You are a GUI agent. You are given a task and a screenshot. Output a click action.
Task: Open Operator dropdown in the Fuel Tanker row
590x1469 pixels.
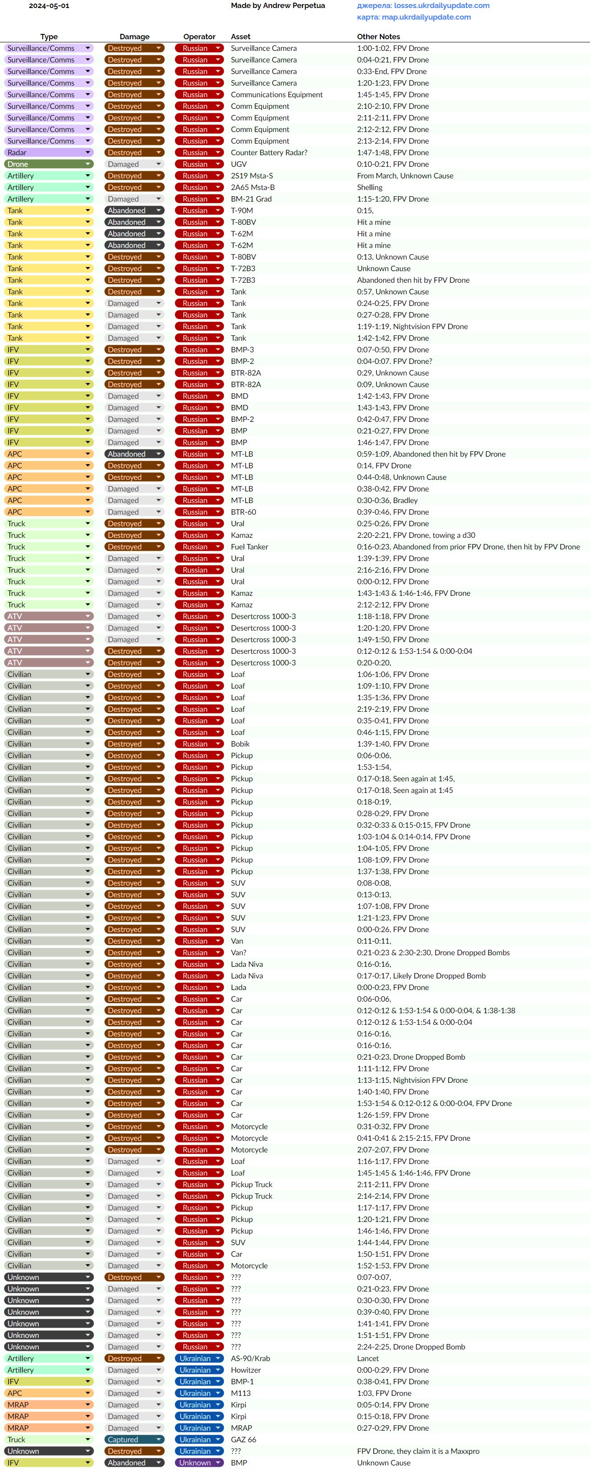pyautogui.click(x=199, y=547)
